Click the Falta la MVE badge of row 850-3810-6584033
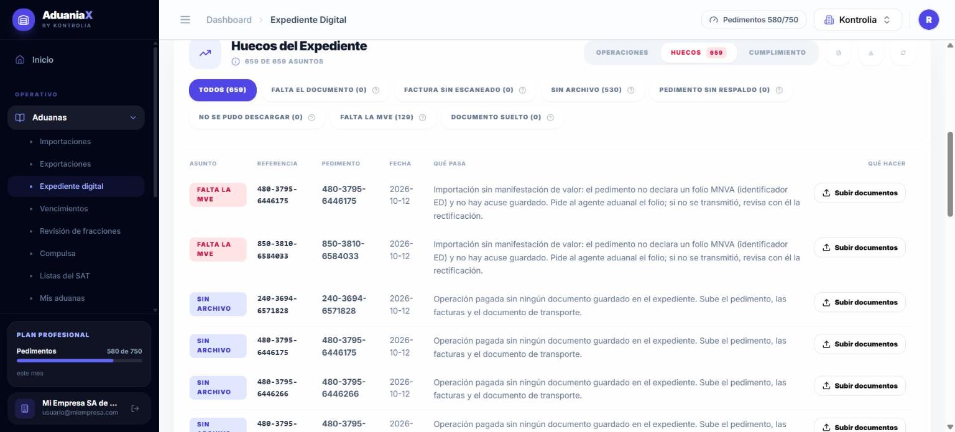Image resolution: width=955 pixels, height=432 pixels. click(218, 249)
